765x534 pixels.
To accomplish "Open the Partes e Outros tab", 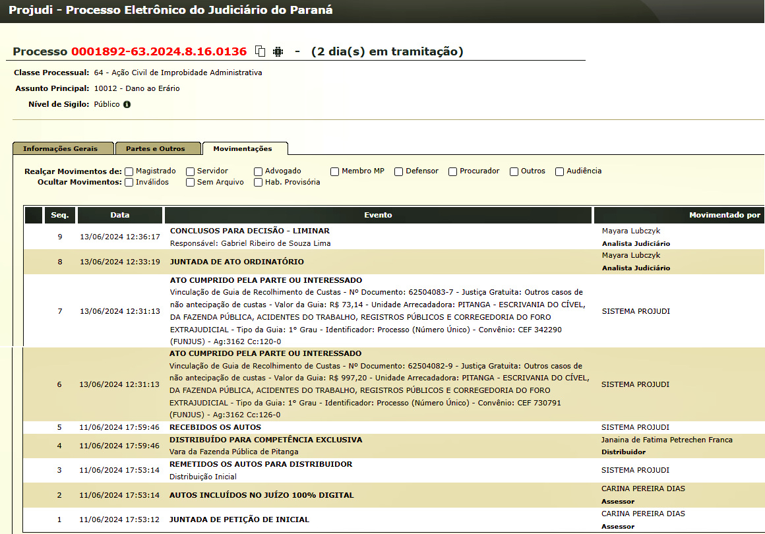I will [x=158, y=148].
